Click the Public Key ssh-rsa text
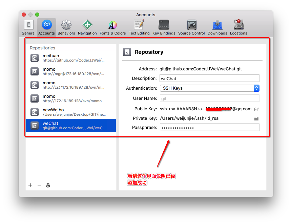 (206, 109)
